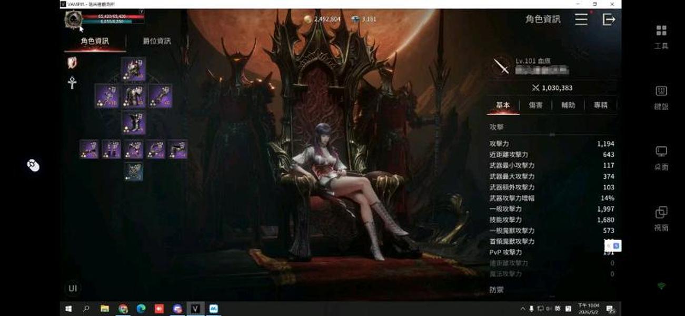Screen dimensions: 685x316
Task: Click the 武器最大攻擊力 stat row
Action: click(552, 176)
